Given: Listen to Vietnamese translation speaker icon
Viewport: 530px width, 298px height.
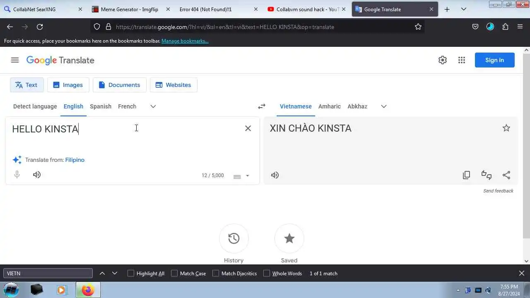Looking at the screenshot, I should 275,175.
